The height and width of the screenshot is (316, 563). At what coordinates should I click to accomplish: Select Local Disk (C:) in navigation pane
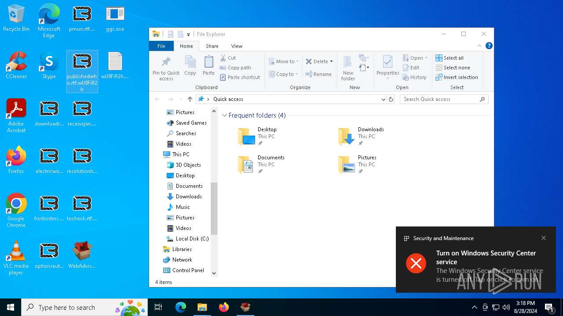point(188,239)
